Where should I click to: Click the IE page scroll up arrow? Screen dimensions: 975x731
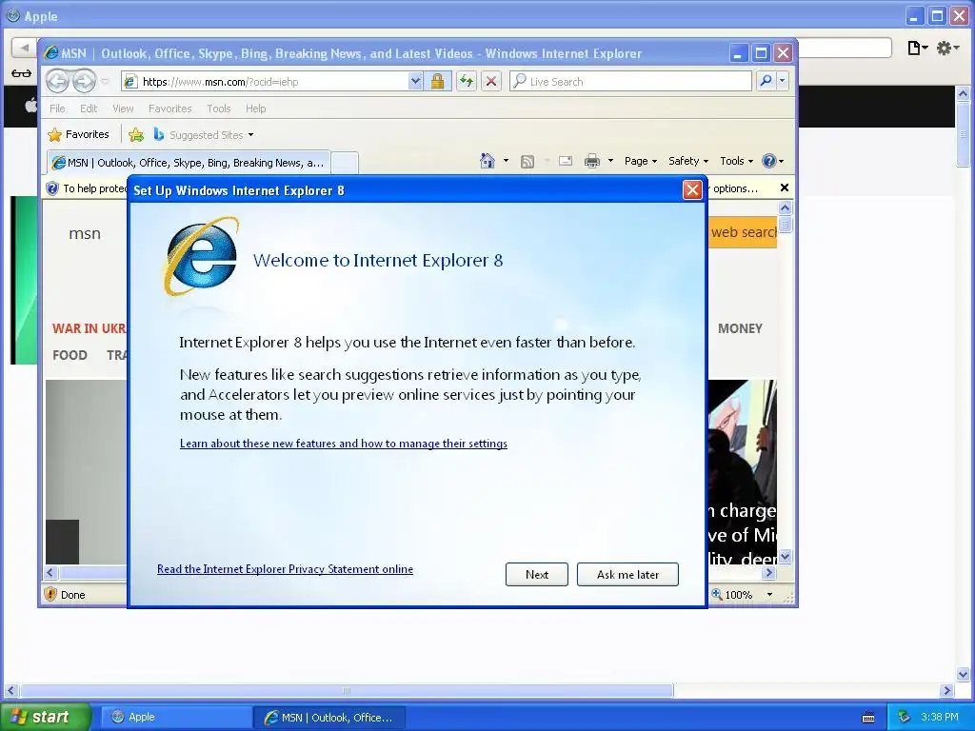tap(785, 208)
